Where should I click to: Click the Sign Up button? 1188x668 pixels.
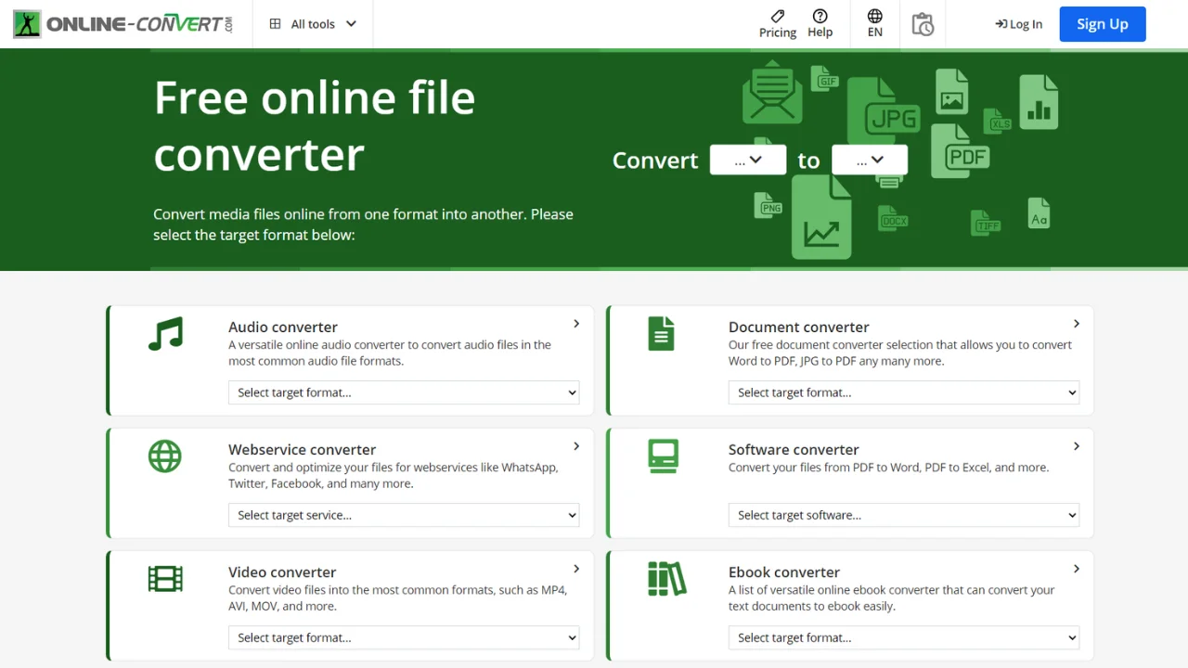1102,24
